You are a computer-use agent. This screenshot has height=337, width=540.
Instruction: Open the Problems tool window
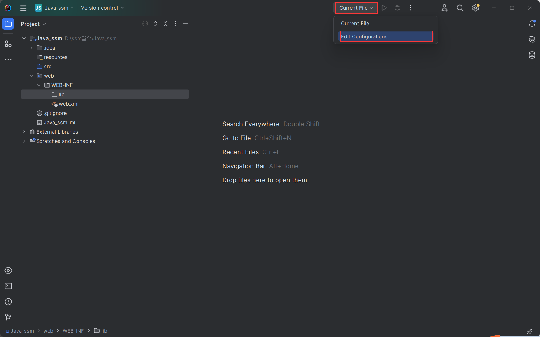click(x=8, y=302)
